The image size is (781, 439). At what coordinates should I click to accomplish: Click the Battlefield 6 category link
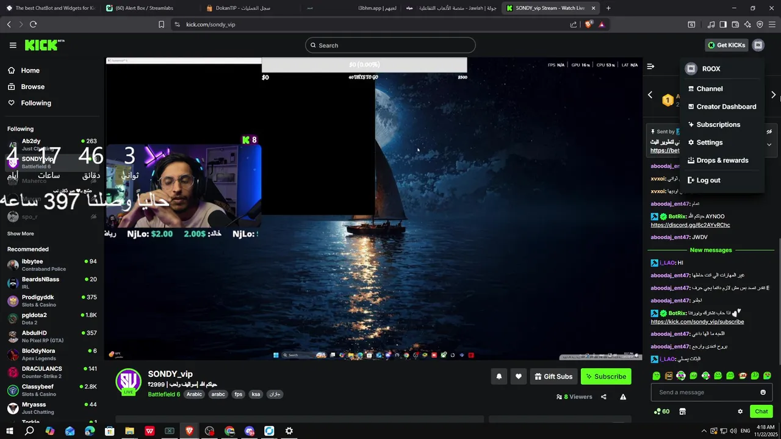coord(164,394)
